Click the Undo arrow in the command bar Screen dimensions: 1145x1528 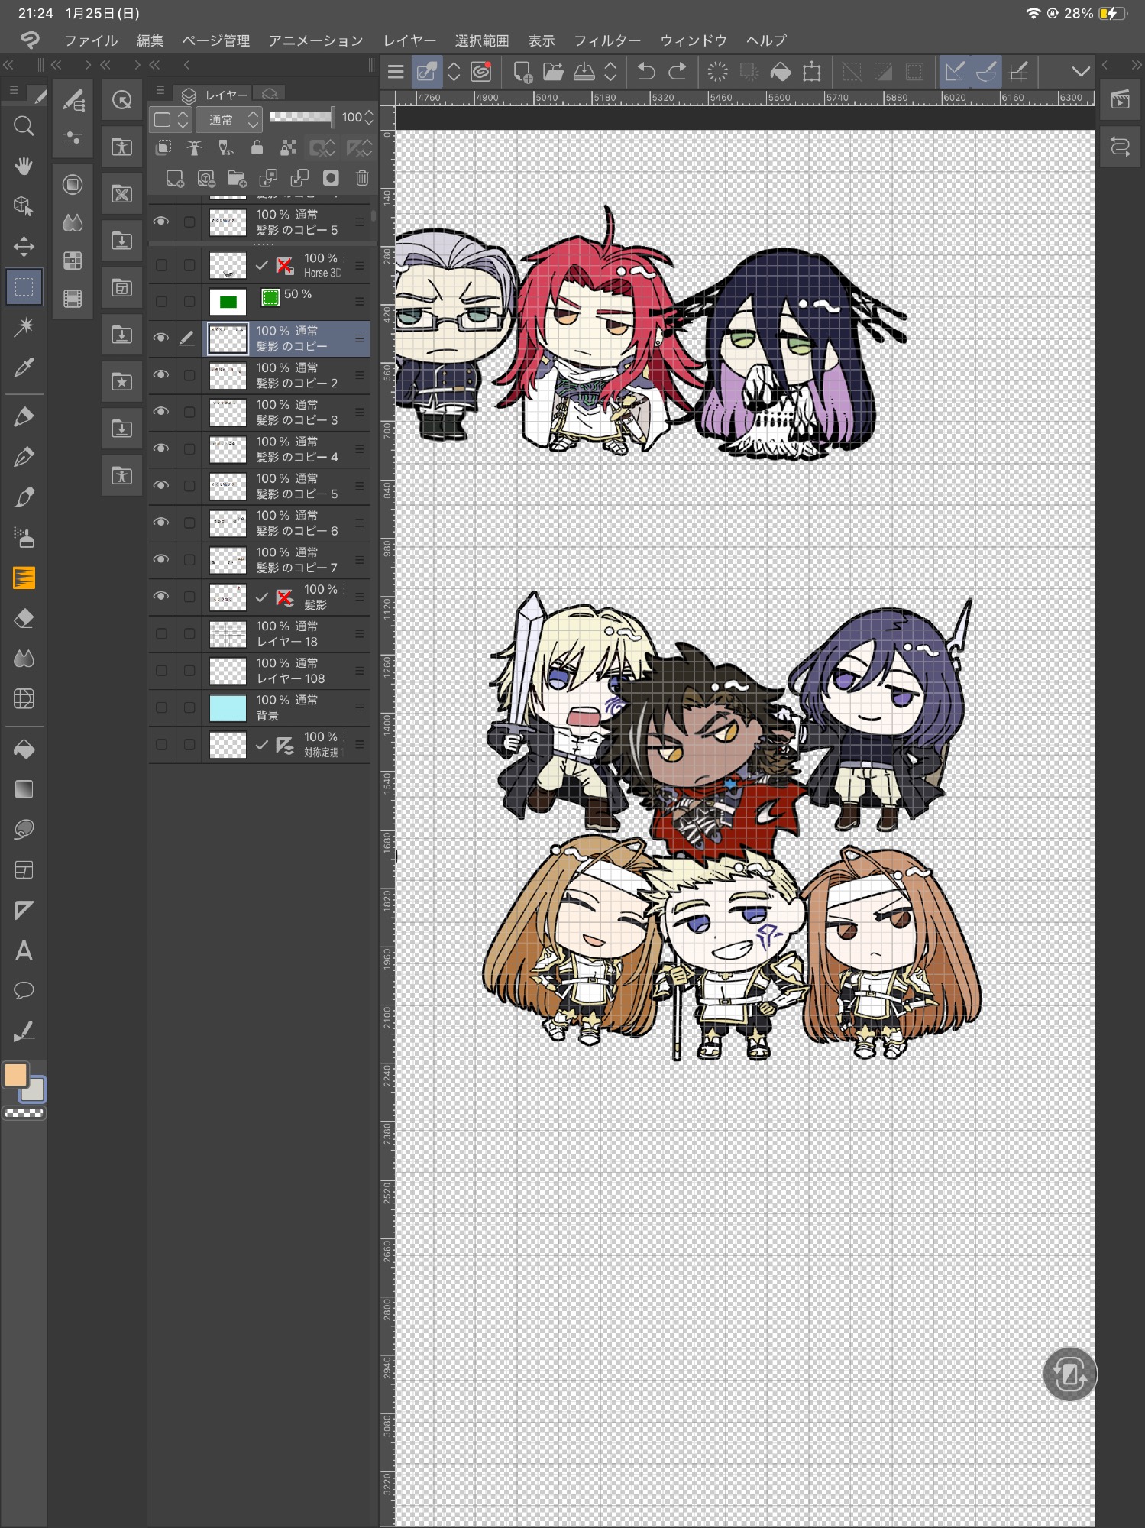646,72
